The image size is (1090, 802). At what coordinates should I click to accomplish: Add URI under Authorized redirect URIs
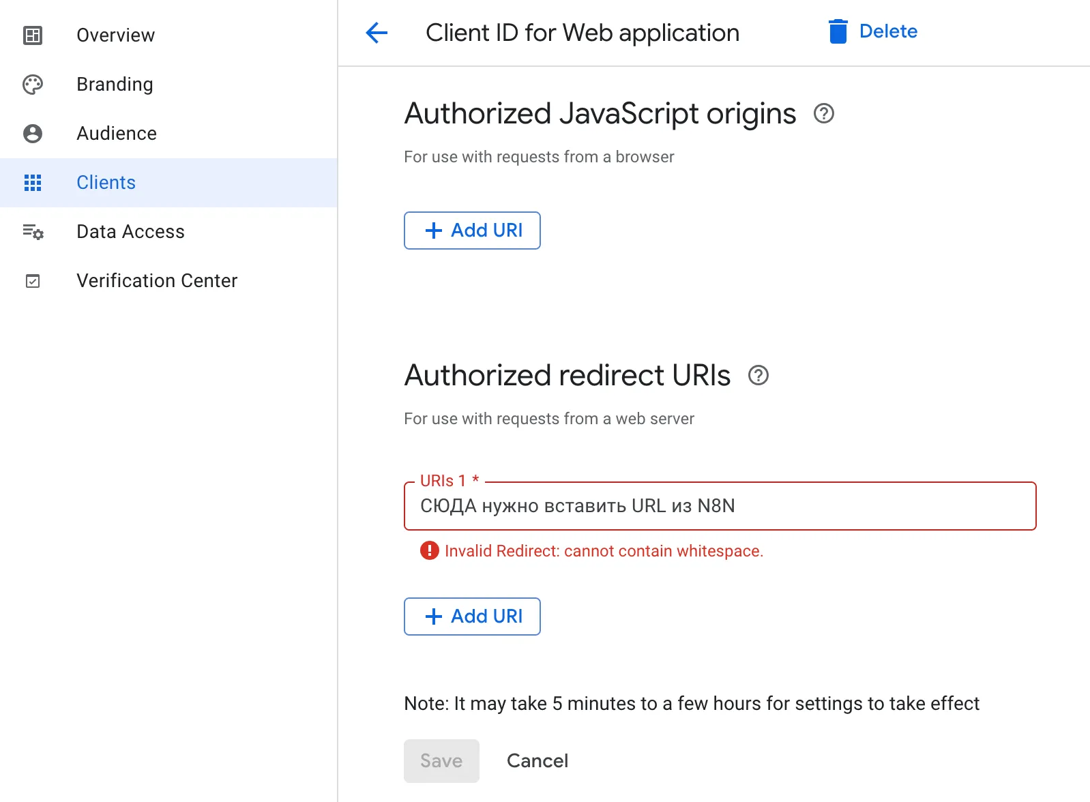(x=472, y=617)
